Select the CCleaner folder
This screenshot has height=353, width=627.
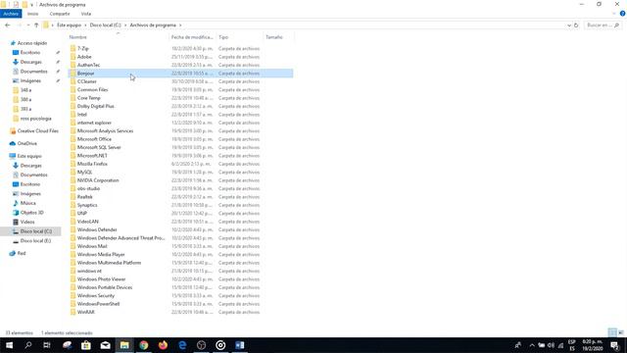(x=87, y=81)
